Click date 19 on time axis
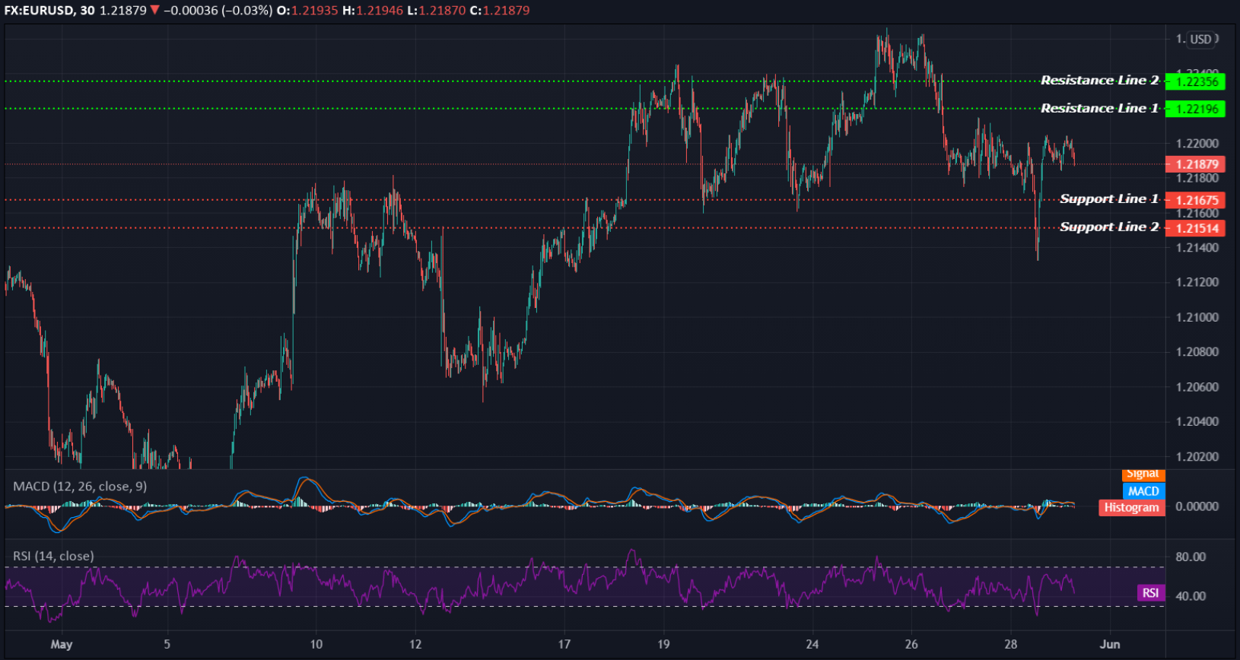This screenshot has width=1240, height=660. point(664,644)
